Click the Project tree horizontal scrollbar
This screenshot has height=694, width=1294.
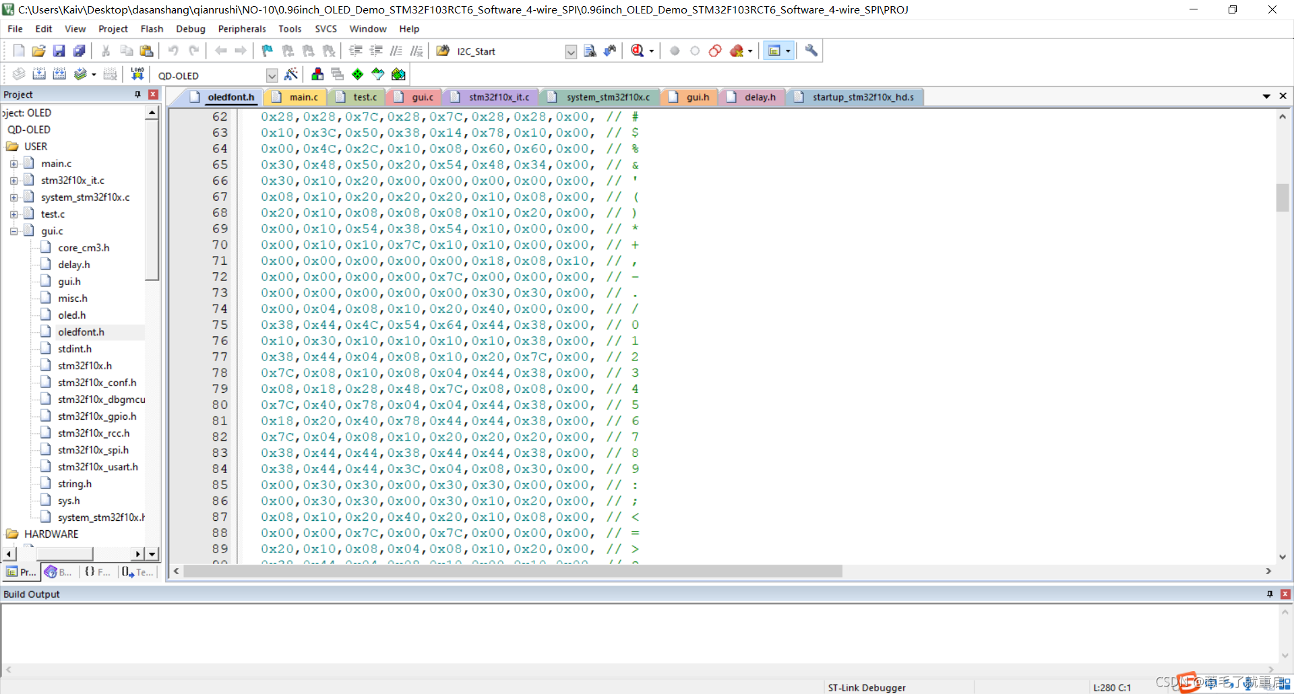65,554
